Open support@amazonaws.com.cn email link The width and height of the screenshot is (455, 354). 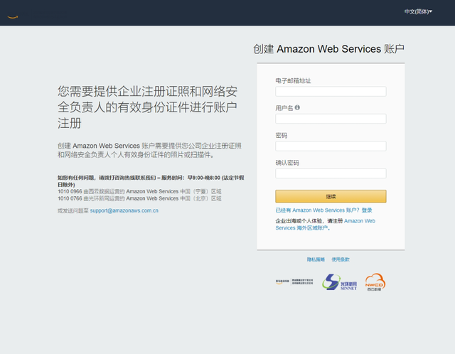click(x=124, y=210)
